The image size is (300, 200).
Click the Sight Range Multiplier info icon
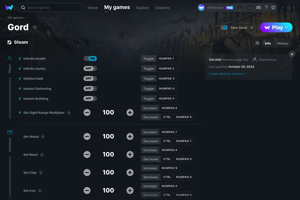pos(69,112)
